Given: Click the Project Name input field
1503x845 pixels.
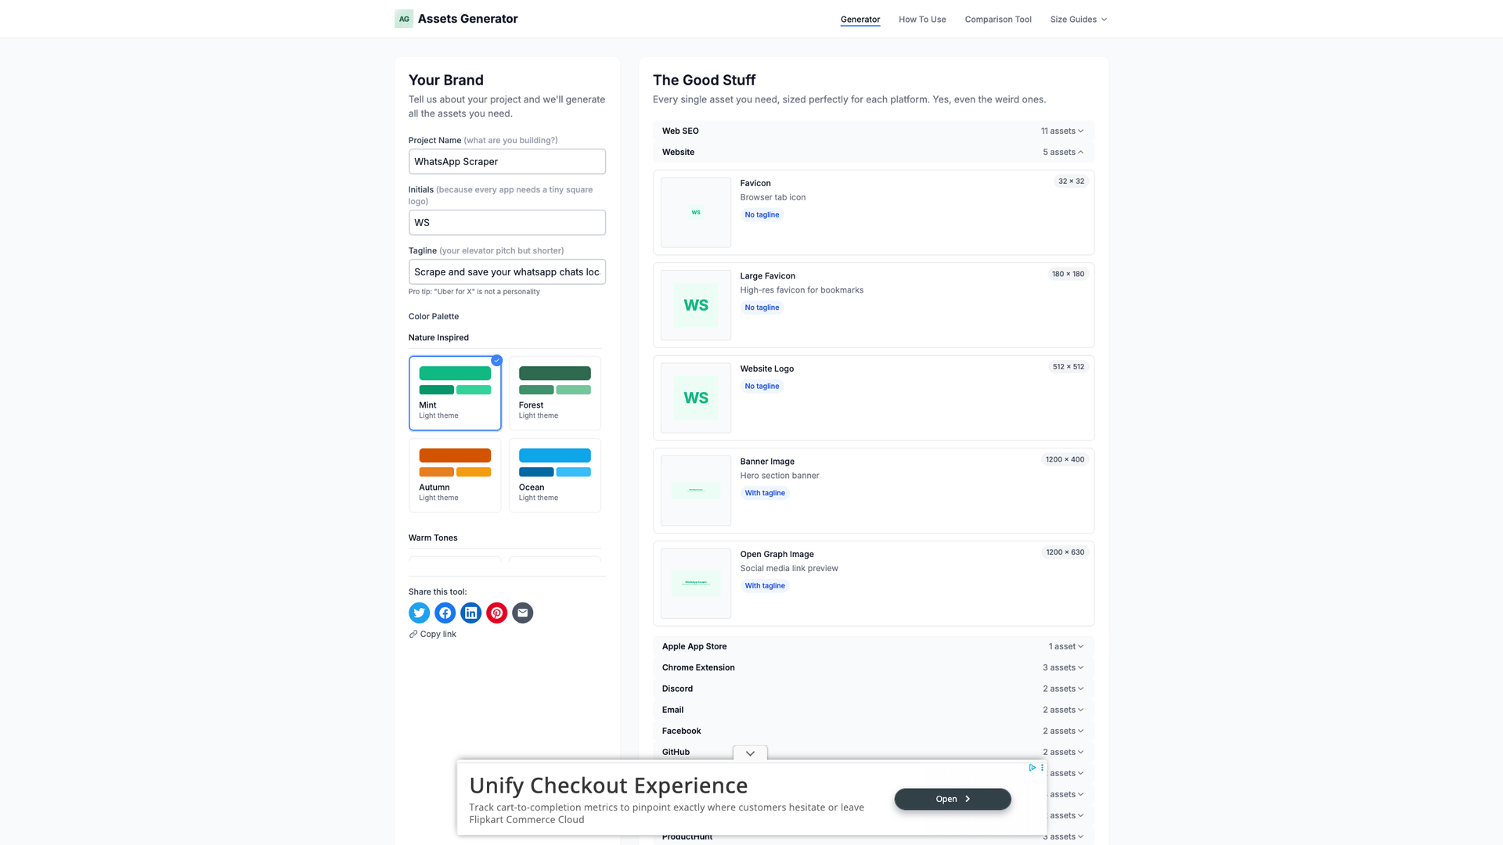Looking at the screenshot, I should click(506, 162).
